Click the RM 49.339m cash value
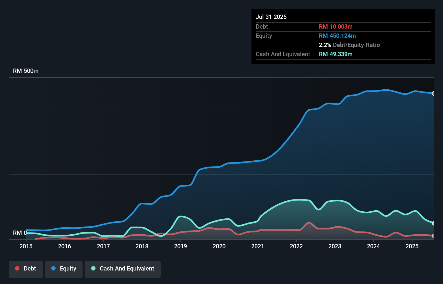This screenshot has width=443, height=284. [x=336, y=54]
